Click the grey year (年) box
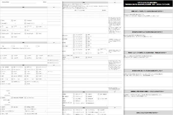Screen dimensions: 173x115 click(x=12, y=46)
